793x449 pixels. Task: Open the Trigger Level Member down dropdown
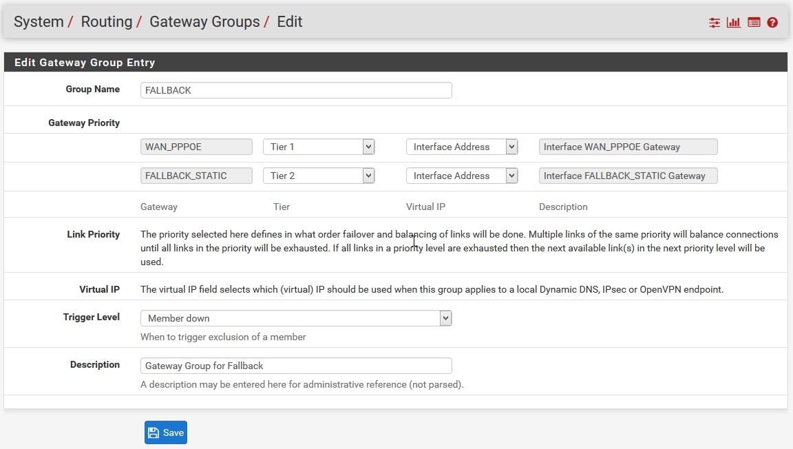point(296,318)
